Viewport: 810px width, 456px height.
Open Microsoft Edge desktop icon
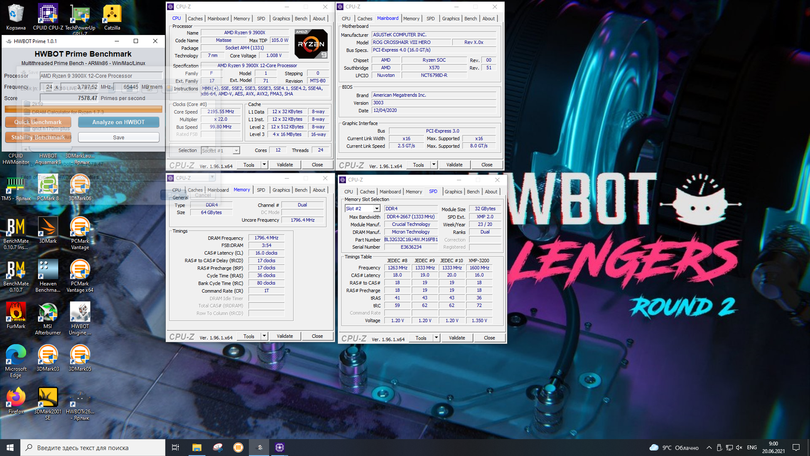[16, 361]
